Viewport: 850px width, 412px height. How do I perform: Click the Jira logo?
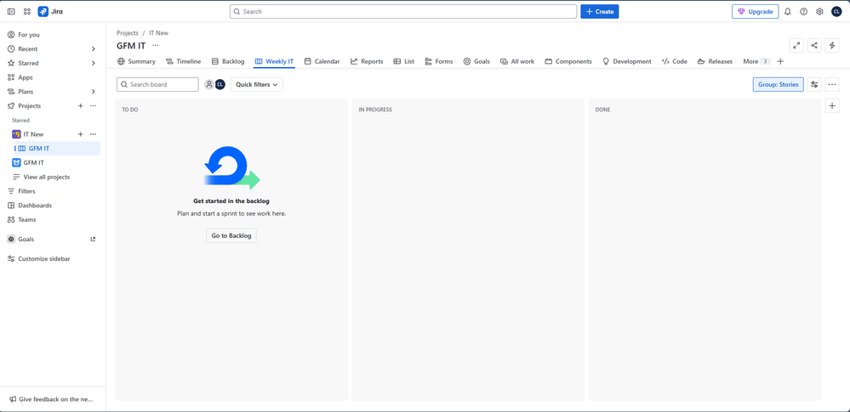click(x=50, y=11)
